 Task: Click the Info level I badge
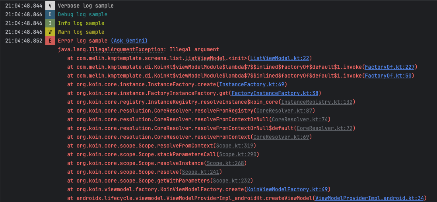point(50,23)
